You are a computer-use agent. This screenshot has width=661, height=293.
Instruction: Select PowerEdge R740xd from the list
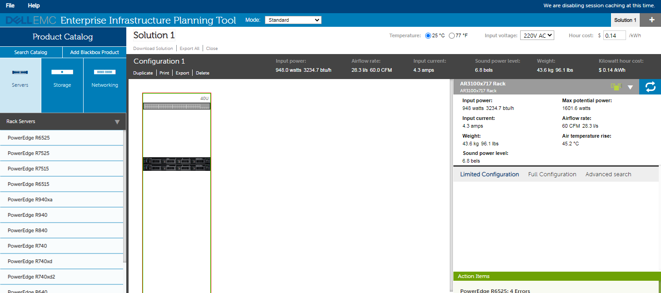point(62,262)
